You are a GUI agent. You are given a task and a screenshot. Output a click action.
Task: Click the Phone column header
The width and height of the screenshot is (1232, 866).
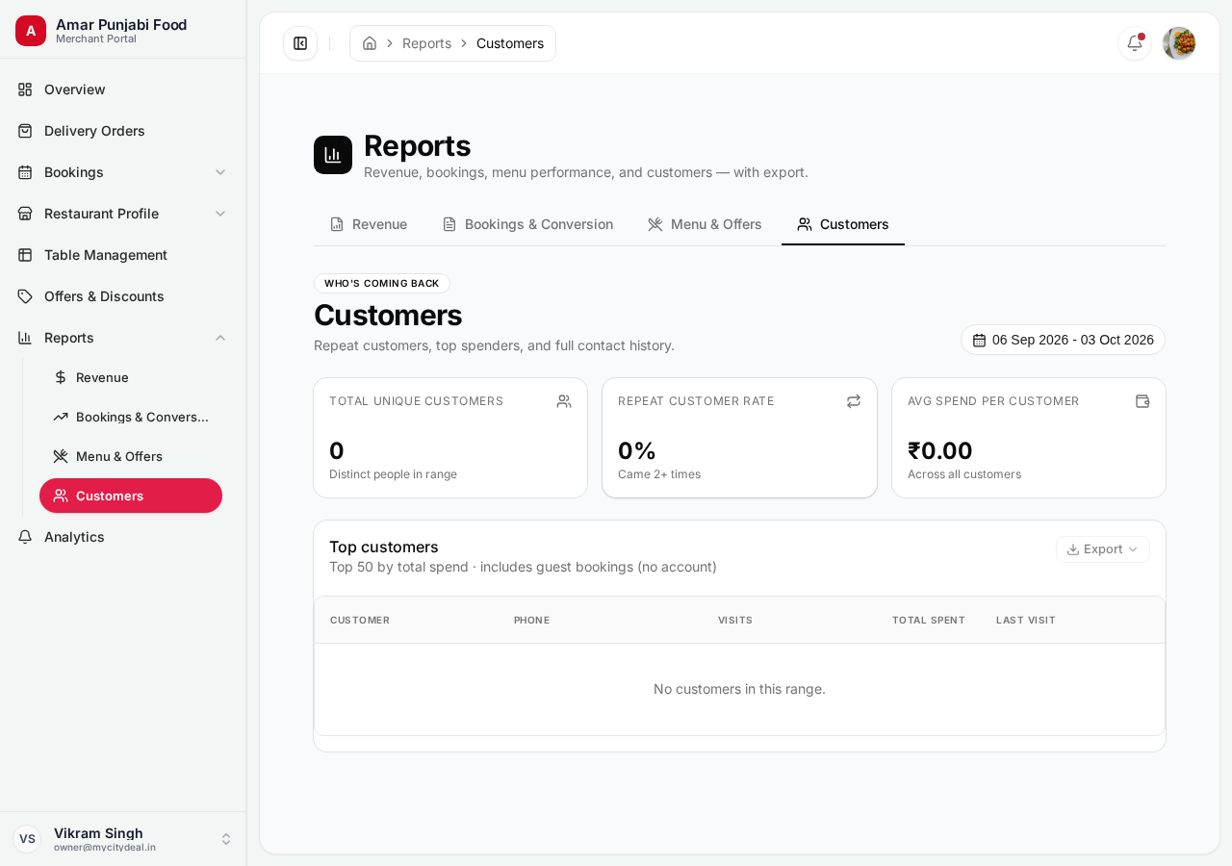click(532, 620)
